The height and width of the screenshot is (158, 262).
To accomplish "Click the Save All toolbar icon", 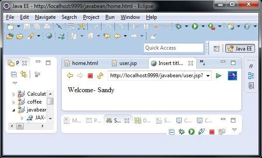I will (x=37, y=26).
